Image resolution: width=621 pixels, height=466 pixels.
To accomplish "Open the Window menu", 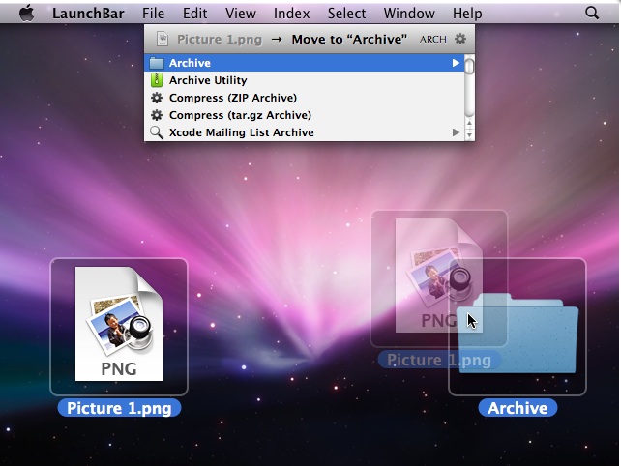I will 409,14.
